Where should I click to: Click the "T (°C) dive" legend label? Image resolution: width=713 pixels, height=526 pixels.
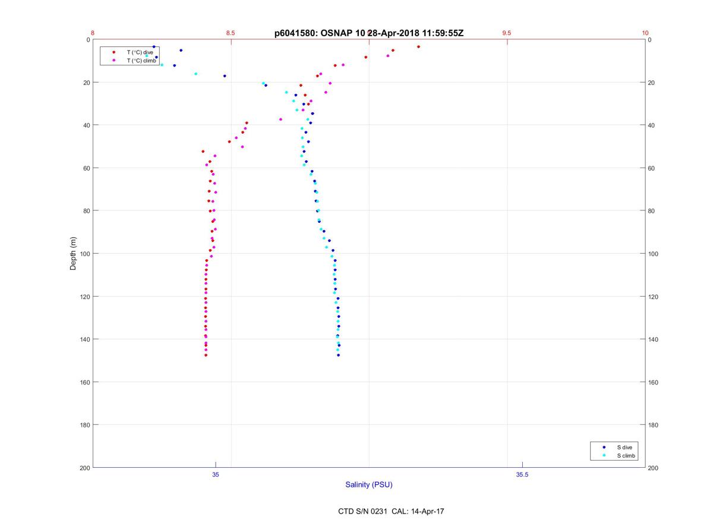[x=140, y=52]
